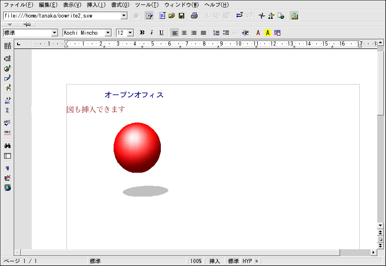386x266 pixels.
Task: Click the Print icon in toolbar
Action: (x=194, y=16)
